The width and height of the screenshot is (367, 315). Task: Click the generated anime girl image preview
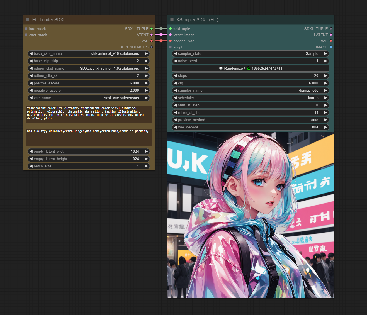tap(250, 215)
